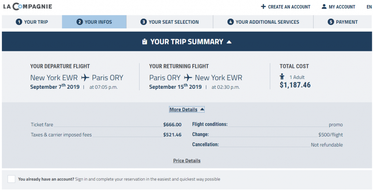Click the person icon next to My Account
Viewport: 373px width, 191px height.
coord(324,7)
